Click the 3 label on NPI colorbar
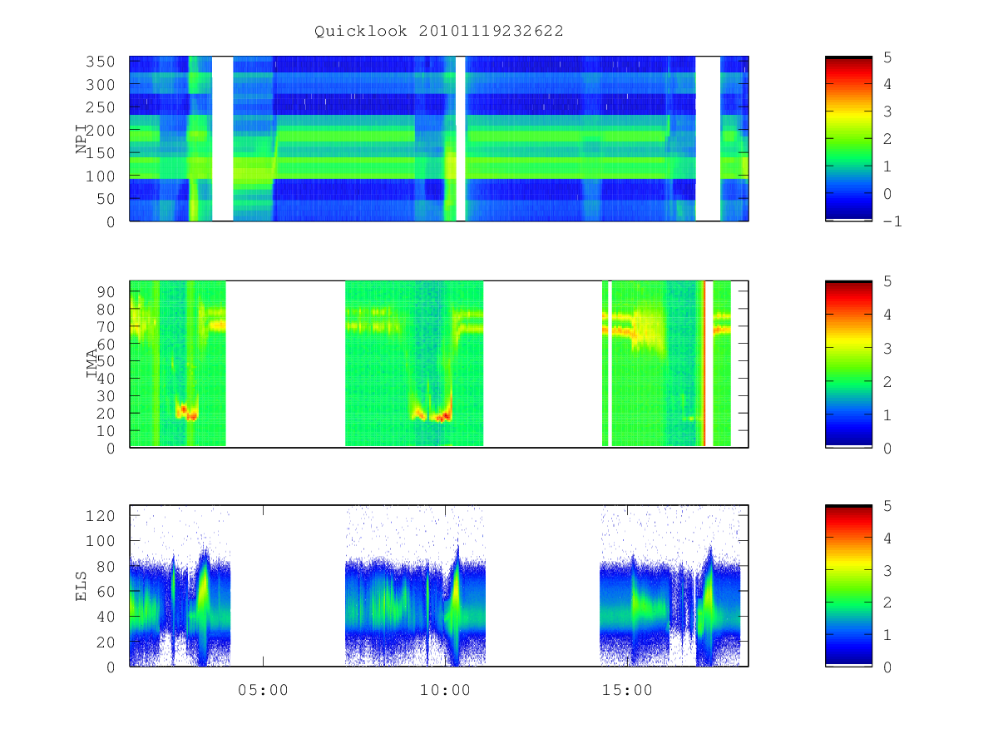This screenshot has height=749, width=998. tap(887, 112)
